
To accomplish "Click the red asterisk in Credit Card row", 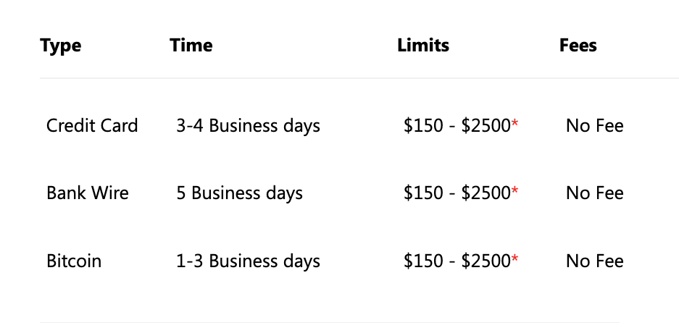I will (515, 123).
